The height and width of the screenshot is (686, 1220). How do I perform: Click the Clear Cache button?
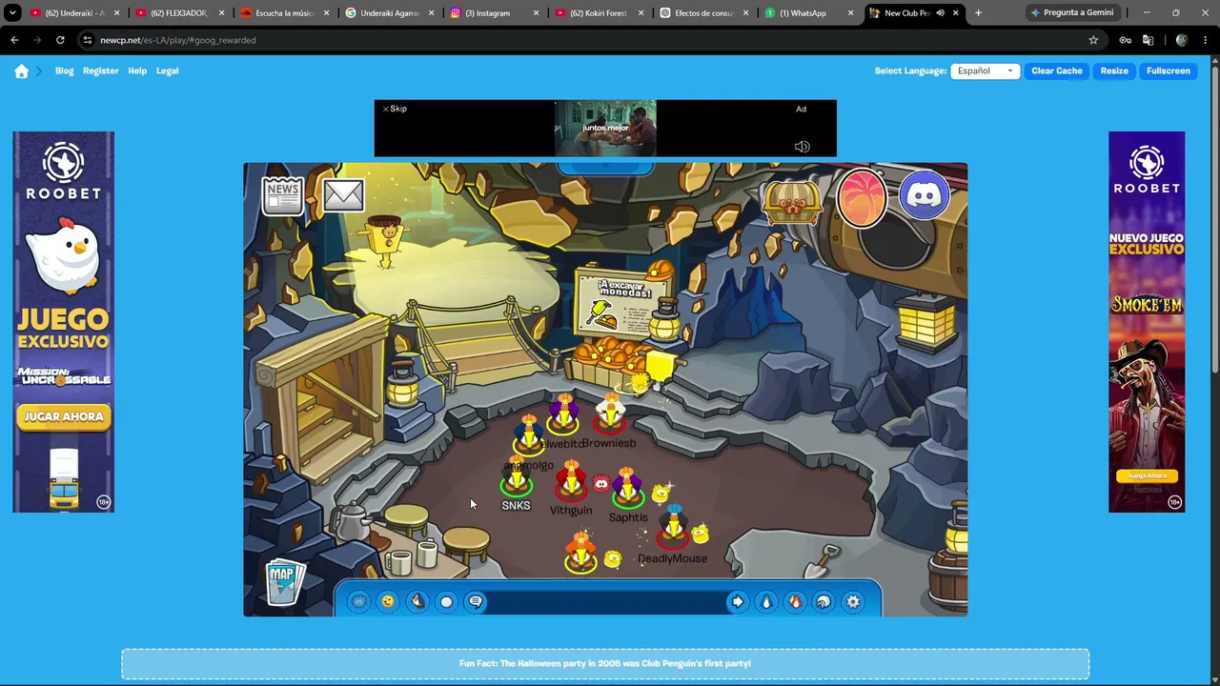pyautogui.click(x=1057, y=71)
